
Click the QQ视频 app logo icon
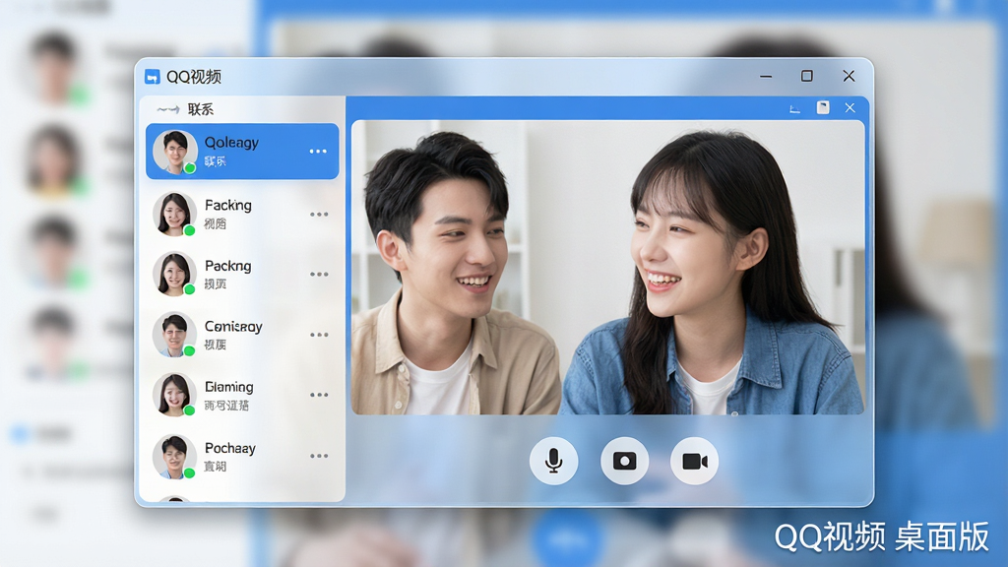point(153,77)
